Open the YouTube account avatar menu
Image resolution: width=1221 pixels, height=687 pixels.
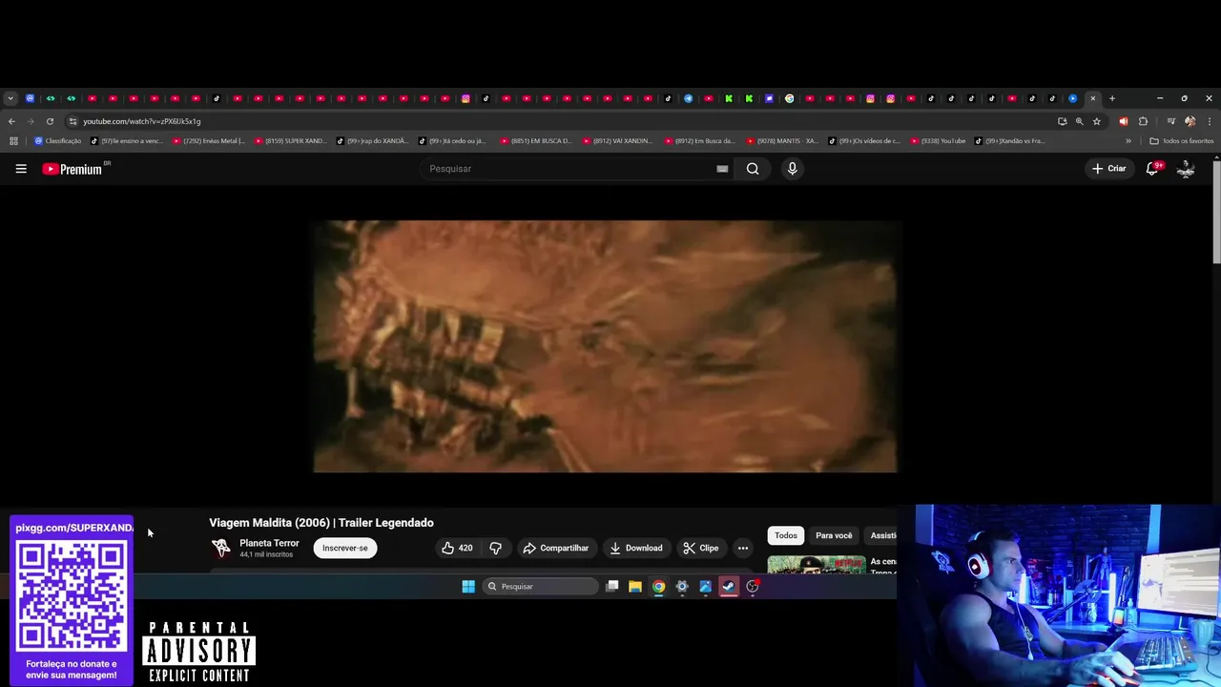click(x=1186, y=169)
